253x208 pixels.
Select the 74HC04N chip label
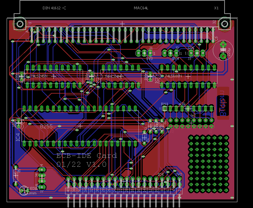112,77
